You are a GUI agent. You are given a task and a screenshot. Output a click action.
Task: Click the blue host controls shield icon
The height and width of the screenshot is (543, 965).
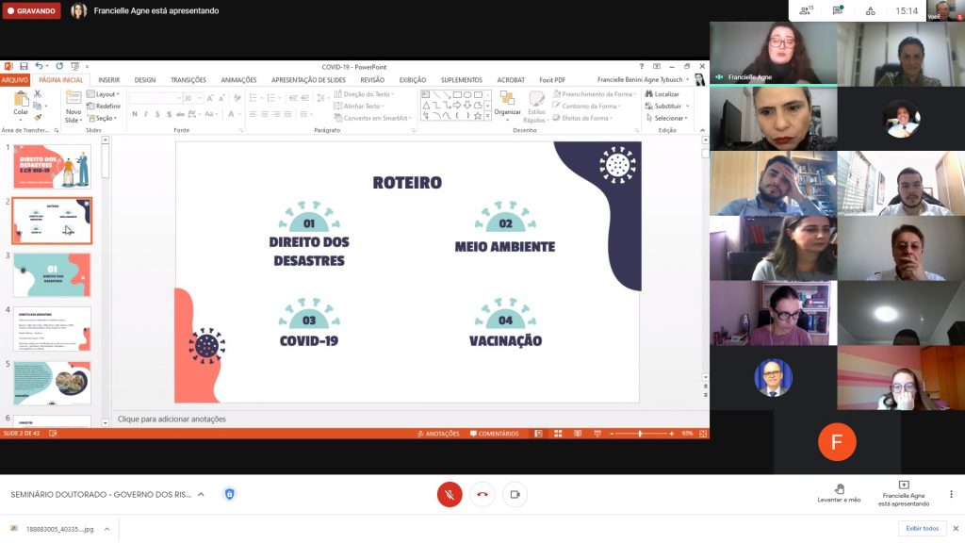(229, 494)
